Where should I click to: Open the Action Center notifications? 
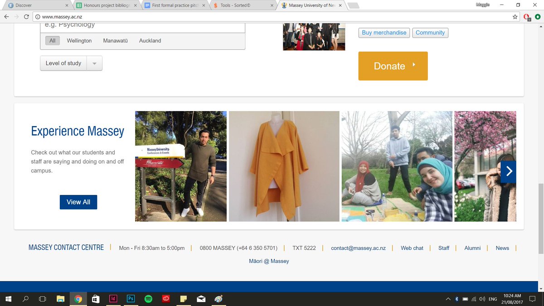point(533,299)
